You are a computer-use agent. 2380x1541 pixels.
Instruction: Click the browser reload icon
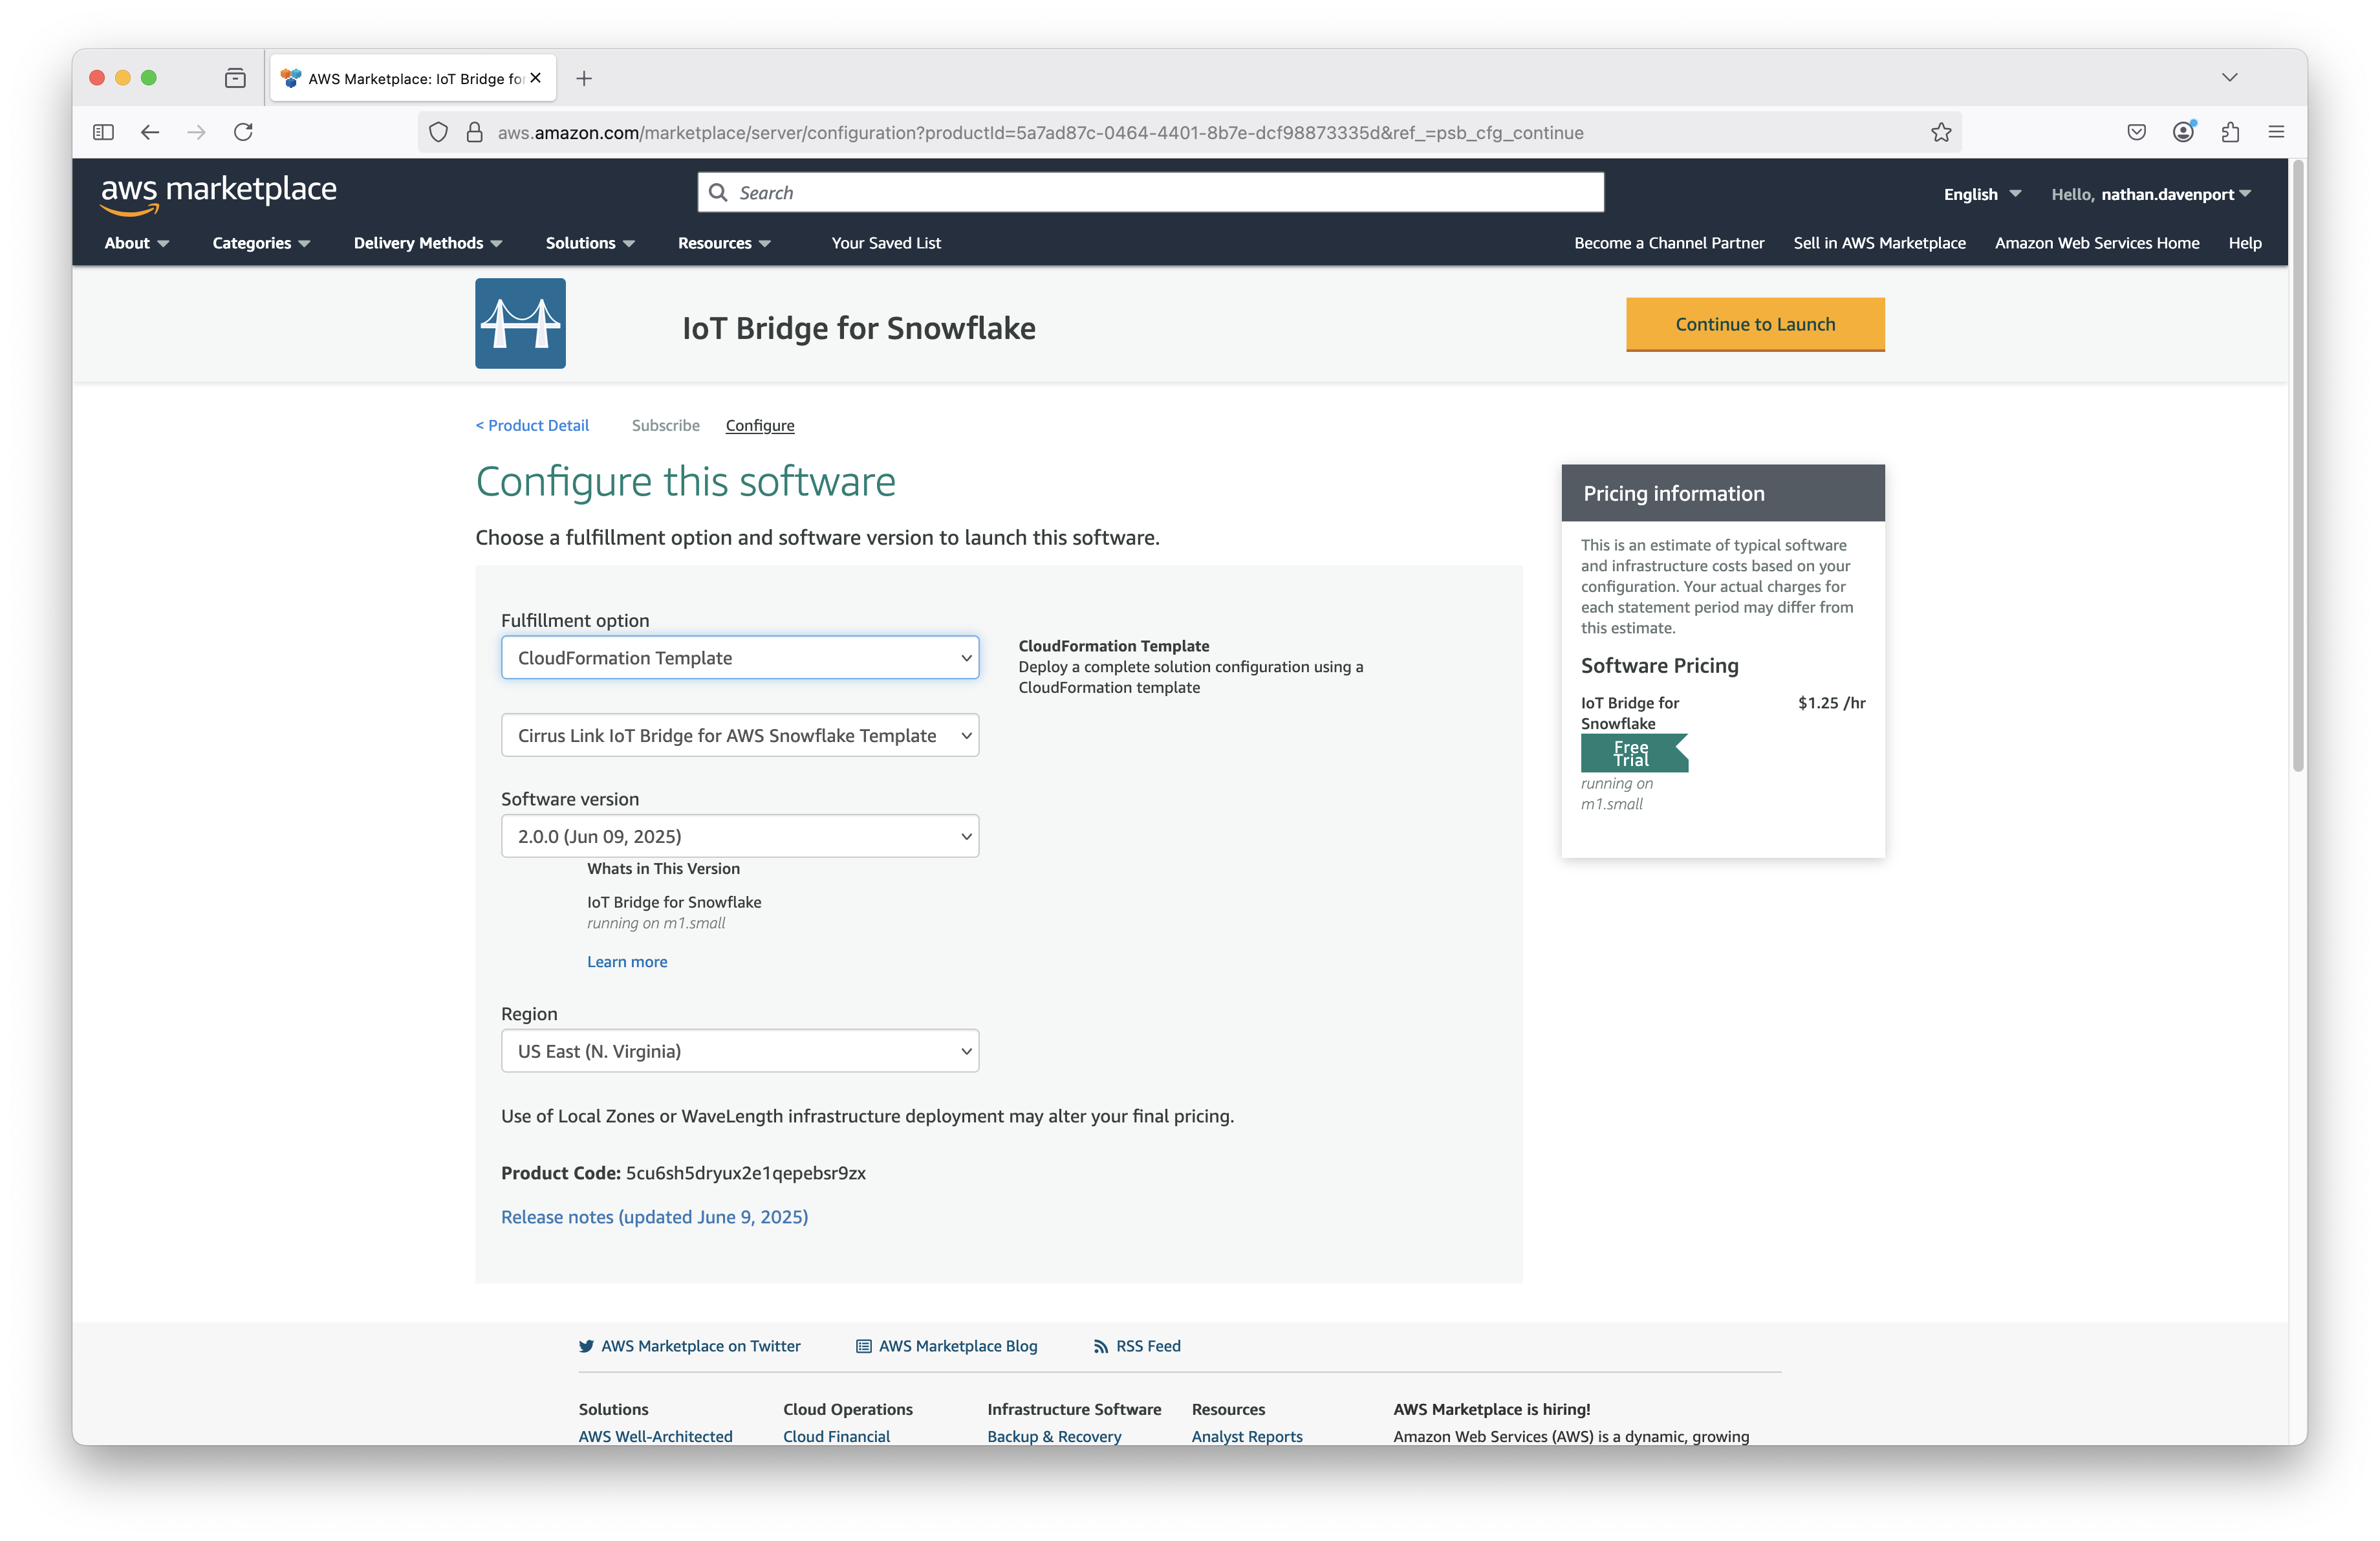pyautogui.click(x=243, y=132)
